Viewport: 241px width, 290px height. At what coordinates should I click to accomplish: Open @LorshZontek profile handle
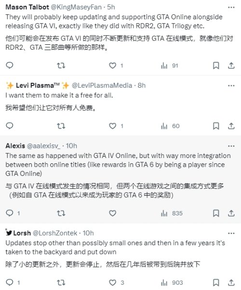coord(55,233)
